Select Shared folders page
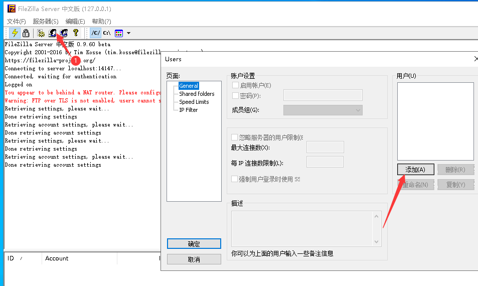478x286 pixels. (x=197, y=94)
